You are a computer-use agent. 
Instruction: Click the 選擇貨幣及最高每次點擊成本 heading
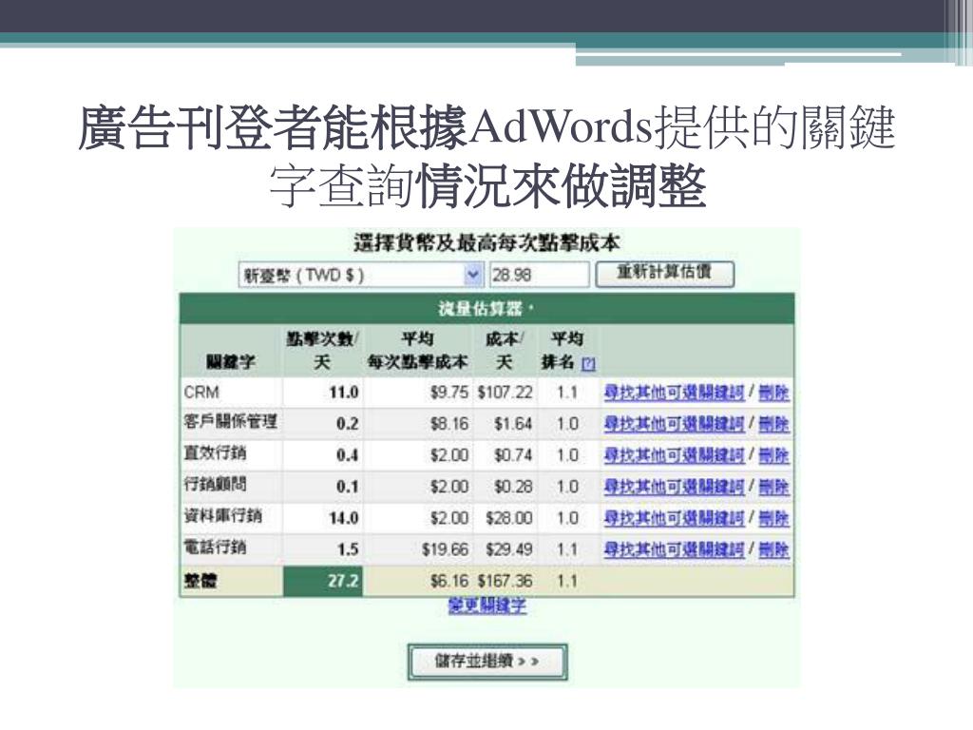coord(487,242)
